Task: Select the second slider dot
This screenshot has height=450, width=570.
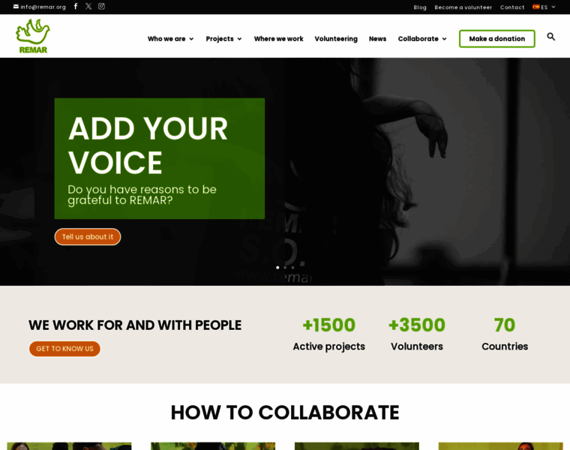Action: pos(285,268)
